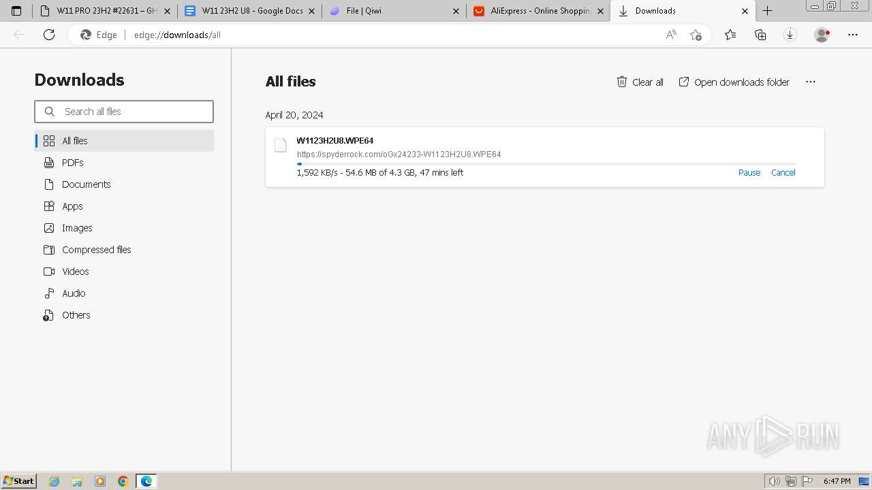Click the Search all files field

(x=124, y=112)
